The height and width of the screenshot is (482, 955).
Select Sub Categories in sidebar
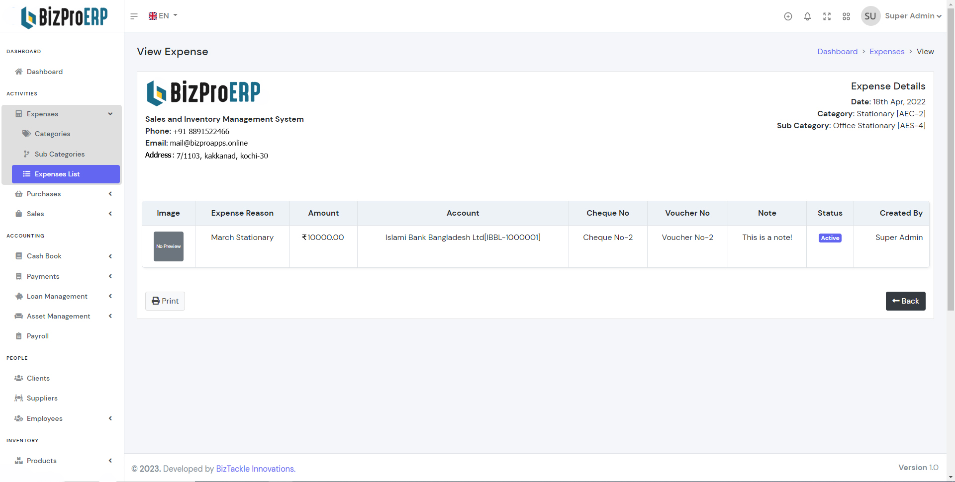point(59,154)
